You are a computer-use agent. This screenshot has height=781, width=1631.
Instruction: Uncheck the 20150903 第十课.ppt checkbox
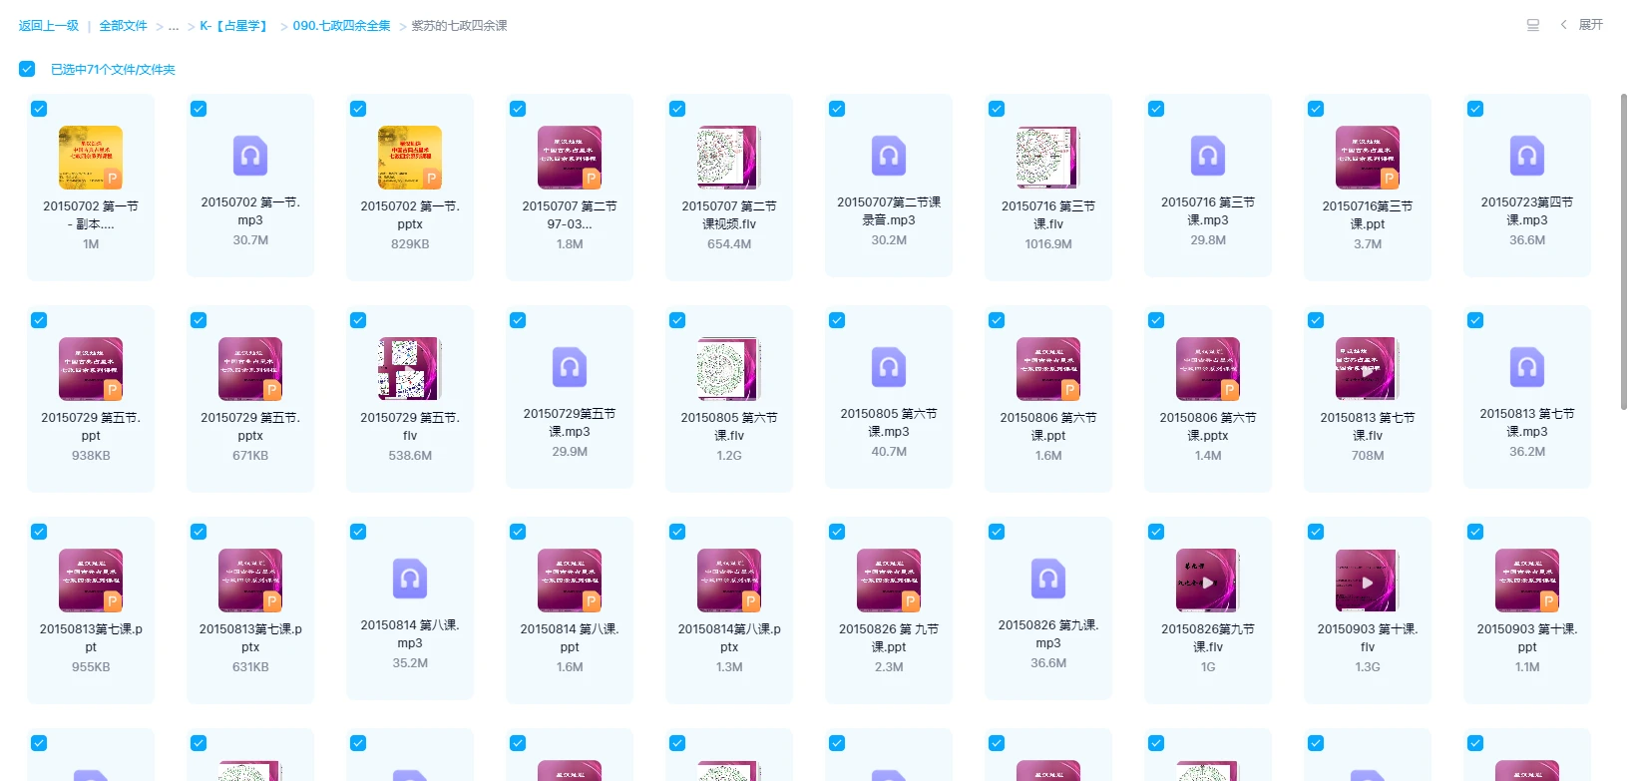point(1475,532)
